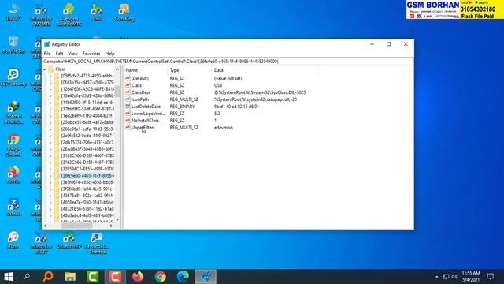Expand the selected {36fc9e60-c465 key
This screenshot has width=504, height=284.
(x=50, y=176)
